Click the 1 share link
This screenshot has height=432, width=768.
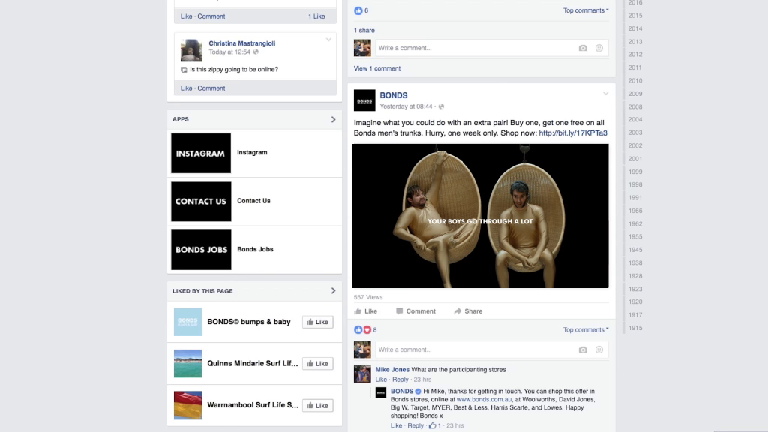[364, 30]
